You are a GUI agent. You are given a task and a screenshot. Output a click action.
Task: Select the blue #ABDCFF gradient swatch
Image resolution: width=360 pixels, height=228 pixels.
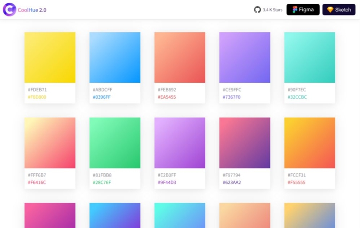point(115,57)
